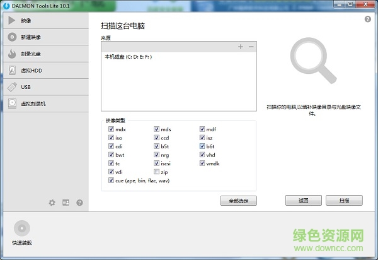Screen dimensions: 378x260
Task: Uncheck cue (ape, bin, flac, wav) option
Action: (x=112, y=180)
